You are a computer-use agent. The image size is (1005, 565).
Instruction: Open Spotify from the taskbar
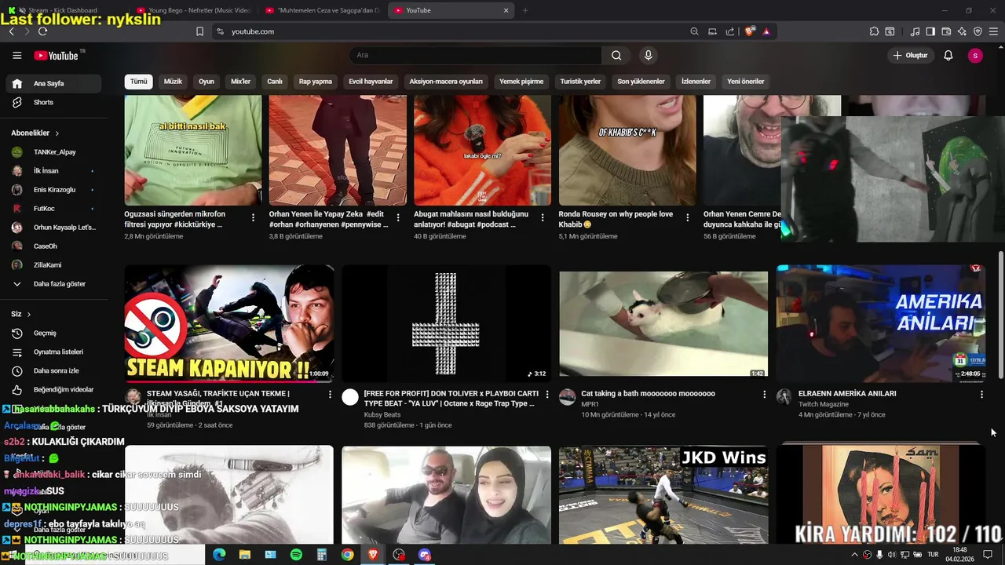click(x=296, y=555)
